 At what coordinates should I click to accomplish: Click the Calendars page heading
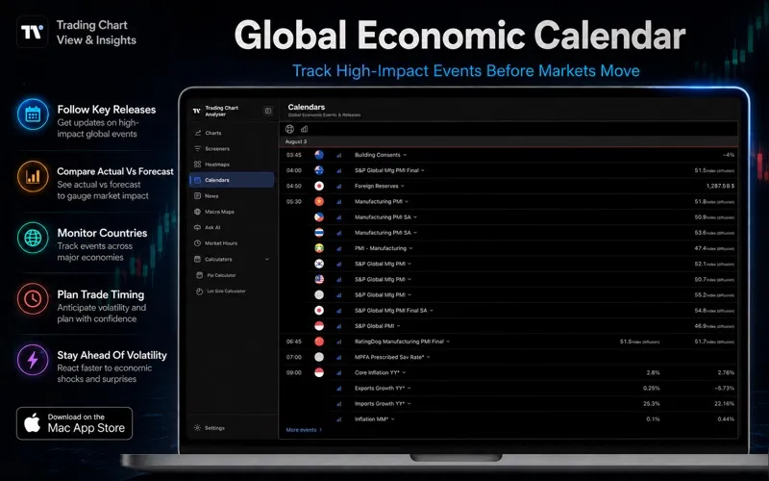pos(307,107)
